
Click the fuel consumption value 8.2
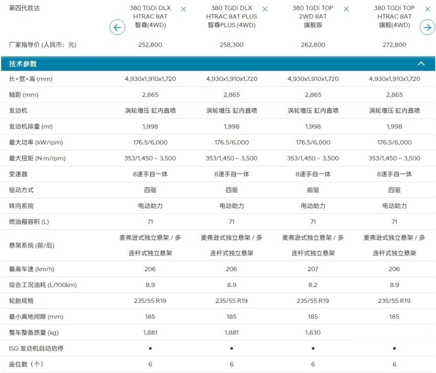(313, 285)
